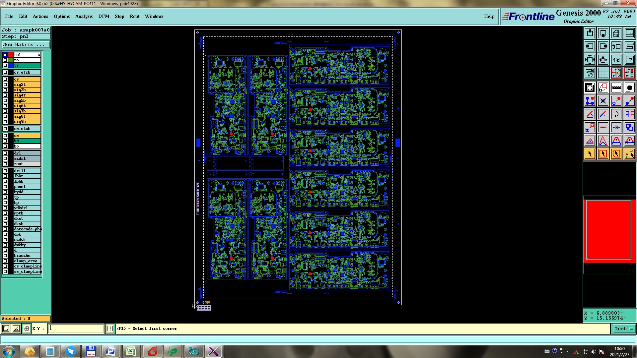This screenshot has height=358, width=637.
Task: Click the Help button
Action: [489, 16]
